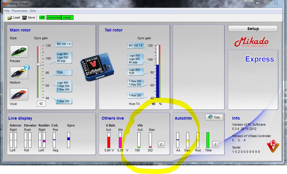Select the Vivid style helicopter icon
Screen dimensions: 287x174
click(x=19, y=94)
